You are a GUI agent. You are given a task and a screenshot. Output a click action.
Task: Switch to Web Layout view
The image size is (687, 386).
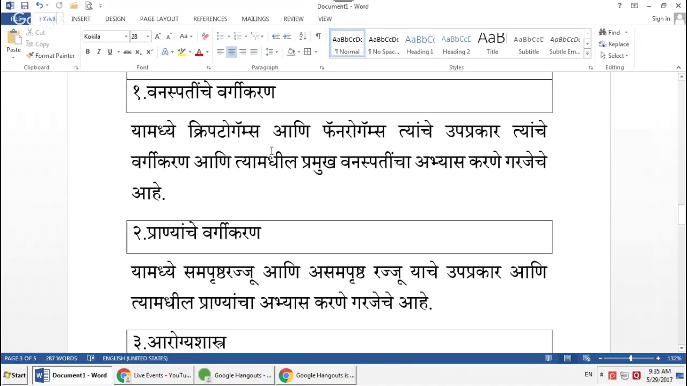tap(587, 358)
